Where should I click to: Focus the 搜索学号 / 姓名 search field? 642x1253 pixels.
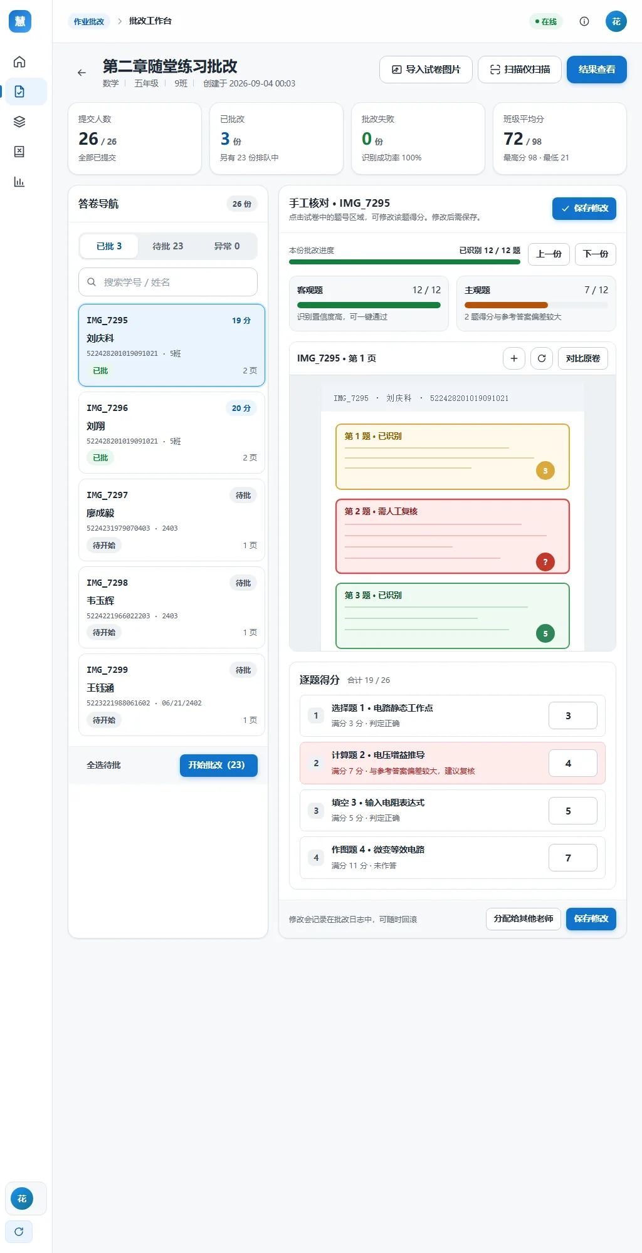click(168, 282)
